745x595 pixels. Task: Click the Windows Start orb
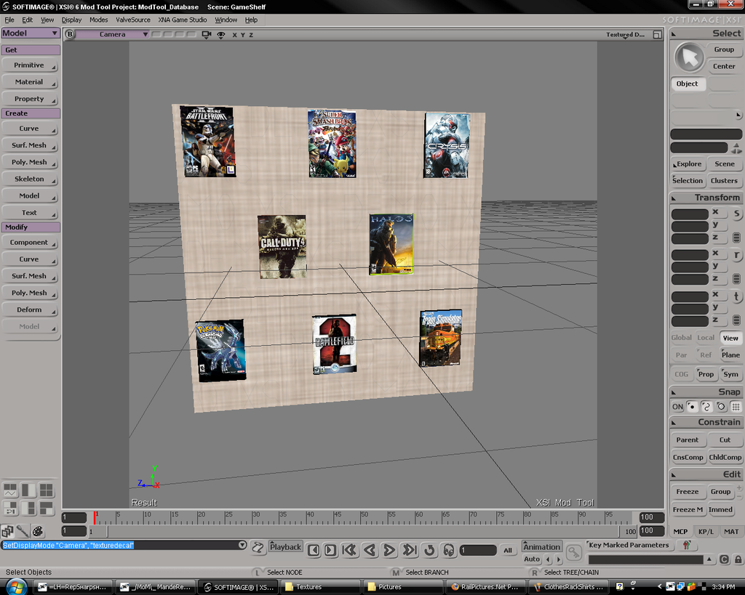pos(16,587)
